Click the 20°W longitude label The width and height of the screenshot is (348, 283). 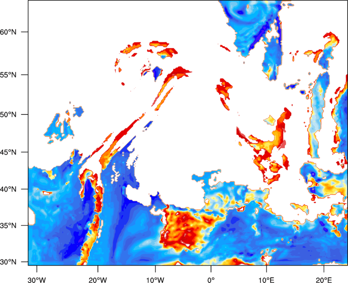click(x=97, y=280)
